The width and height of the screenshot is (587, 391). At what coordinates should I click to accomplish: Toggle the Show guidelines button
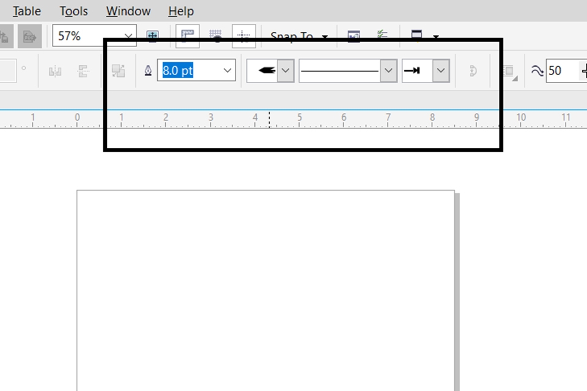244,36
